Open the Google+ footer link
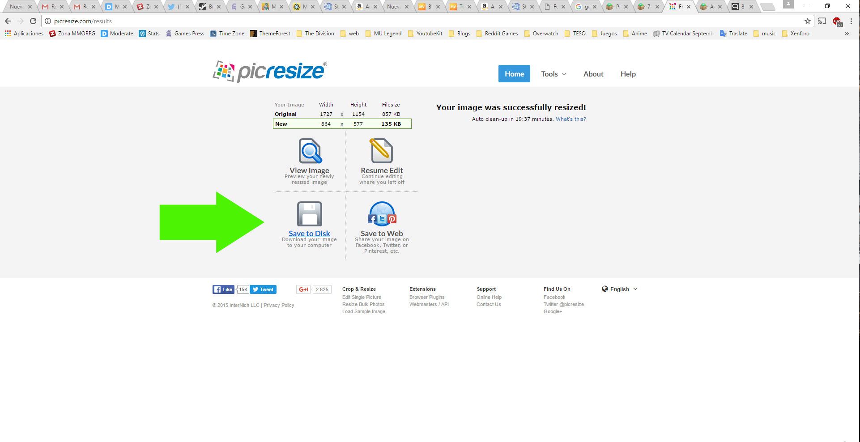Screen dimensions: 860x442 point(553,311)
